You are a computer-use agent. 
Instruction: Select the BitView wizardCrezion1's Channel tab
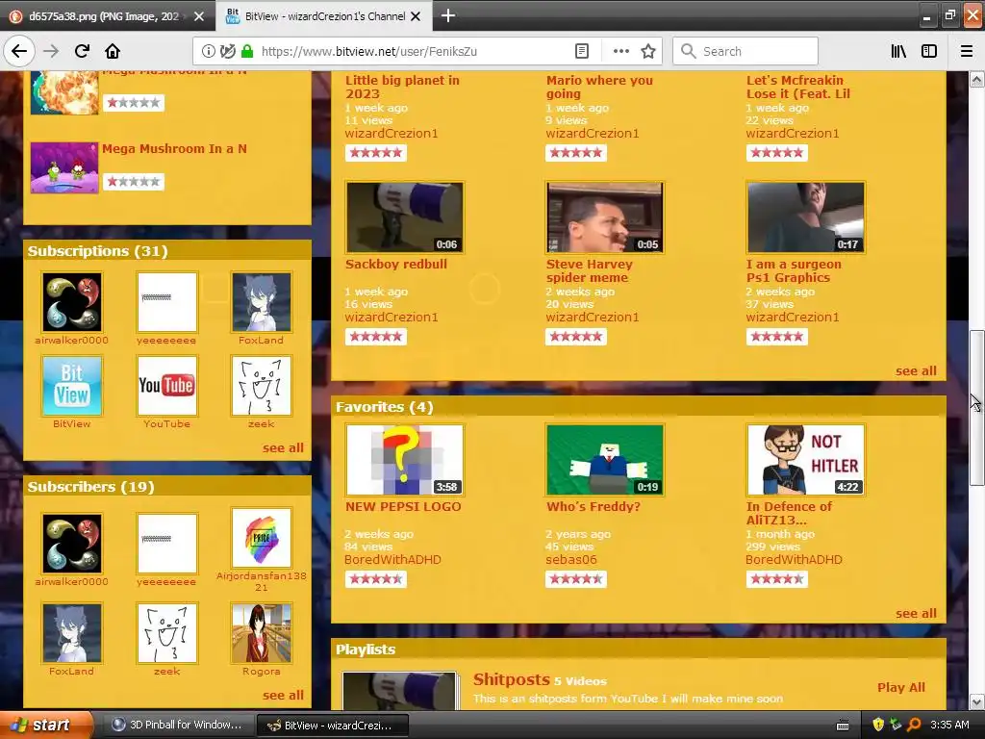[324, 16]
